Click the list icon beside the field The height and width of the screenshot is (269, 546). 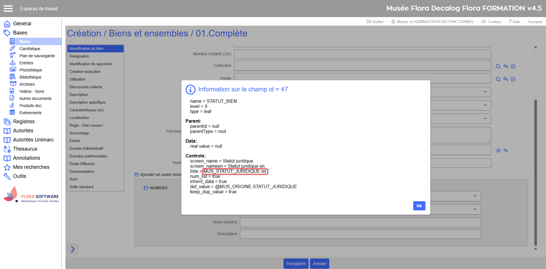tap(498, 151)
